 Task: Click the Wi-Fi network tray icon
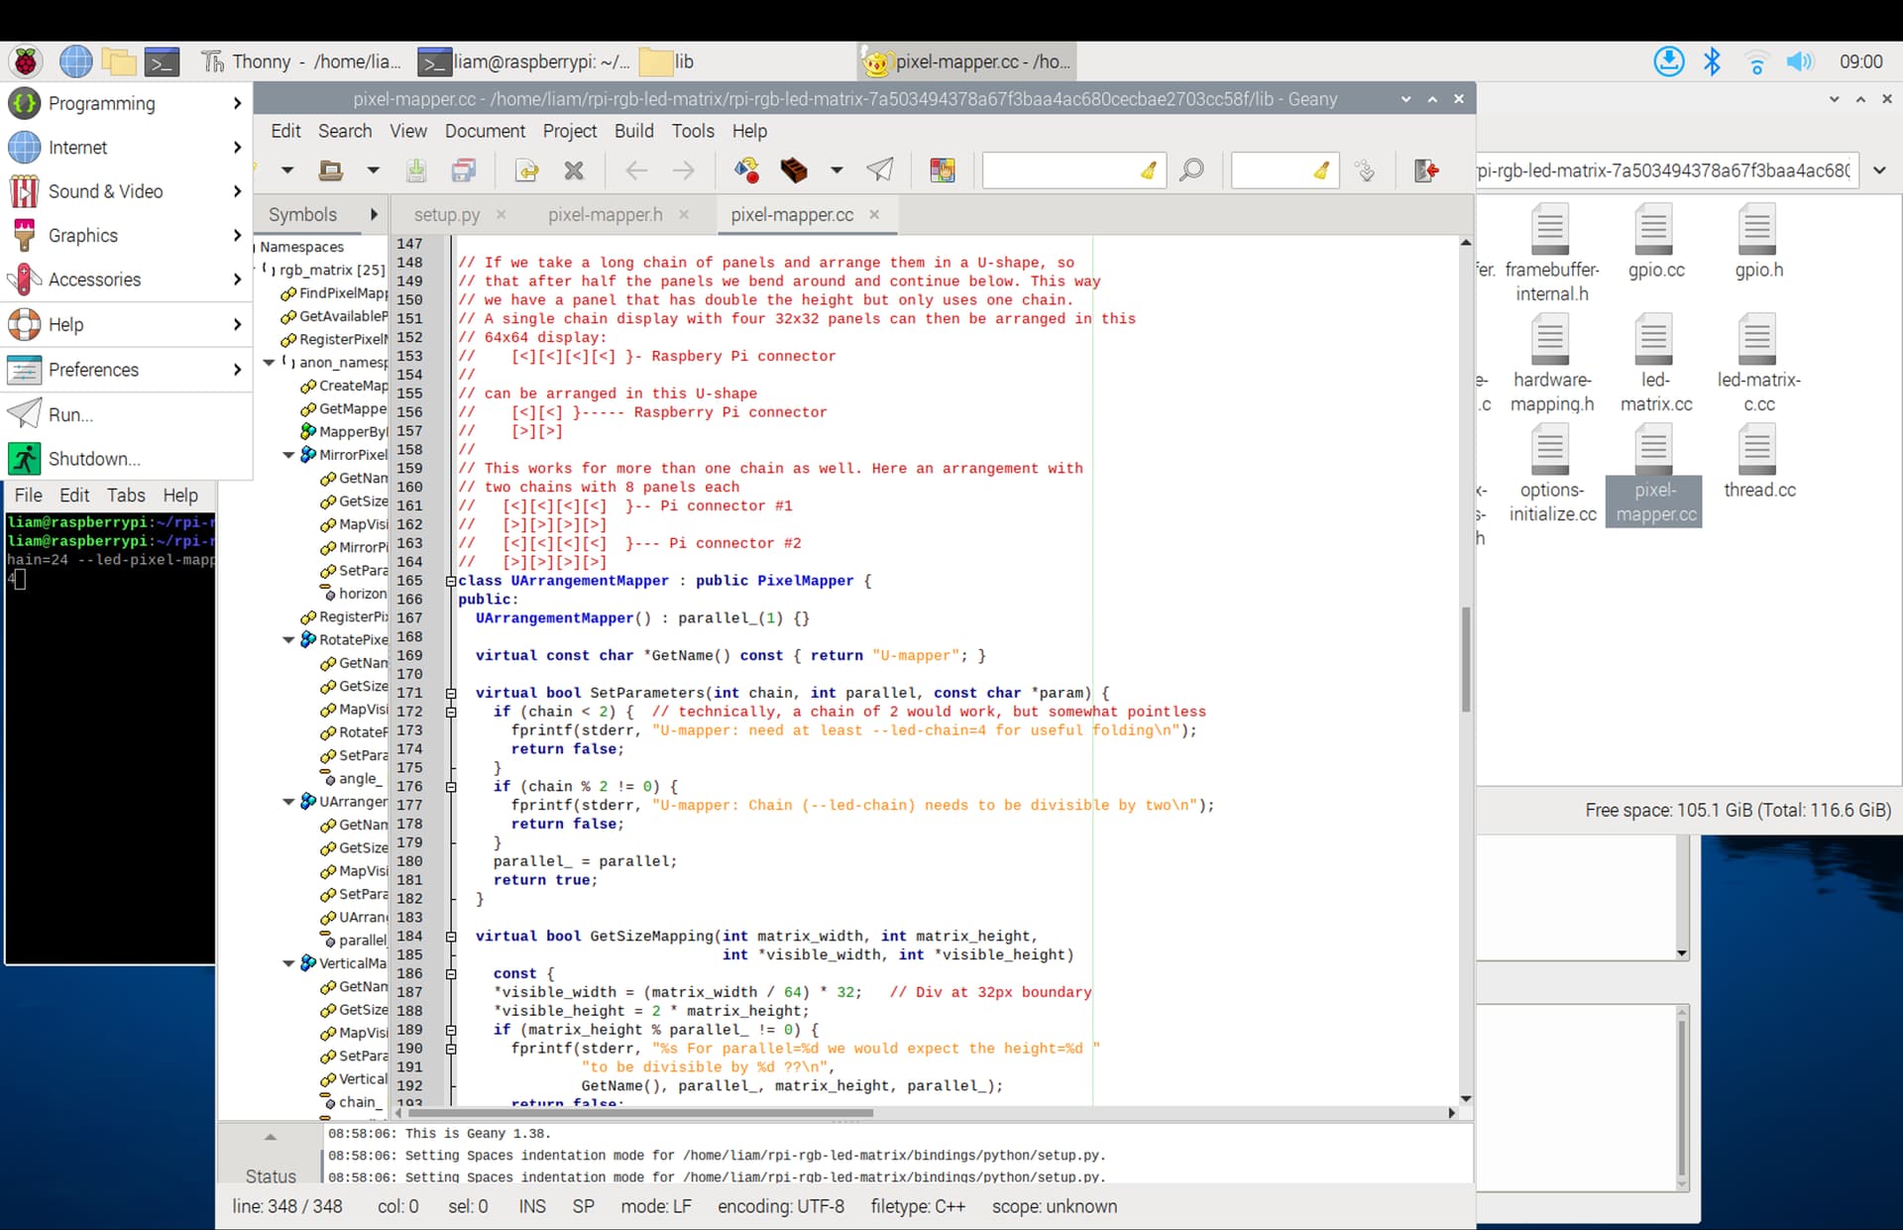(x=1756, y=62)
